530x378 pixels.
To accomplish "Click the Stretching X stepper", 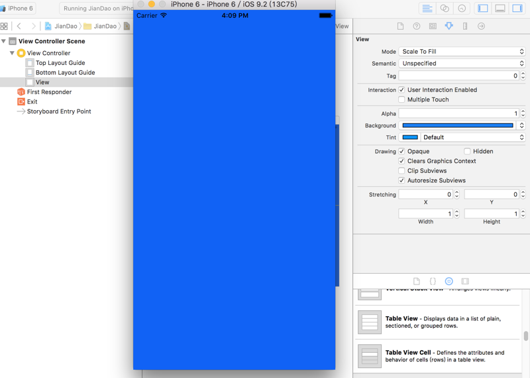I will 456,194.
